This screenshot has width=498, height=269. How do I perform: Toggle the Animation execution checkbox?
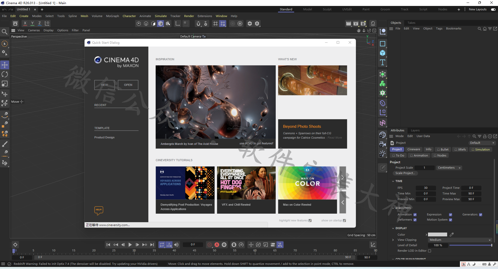pos(415,215)
